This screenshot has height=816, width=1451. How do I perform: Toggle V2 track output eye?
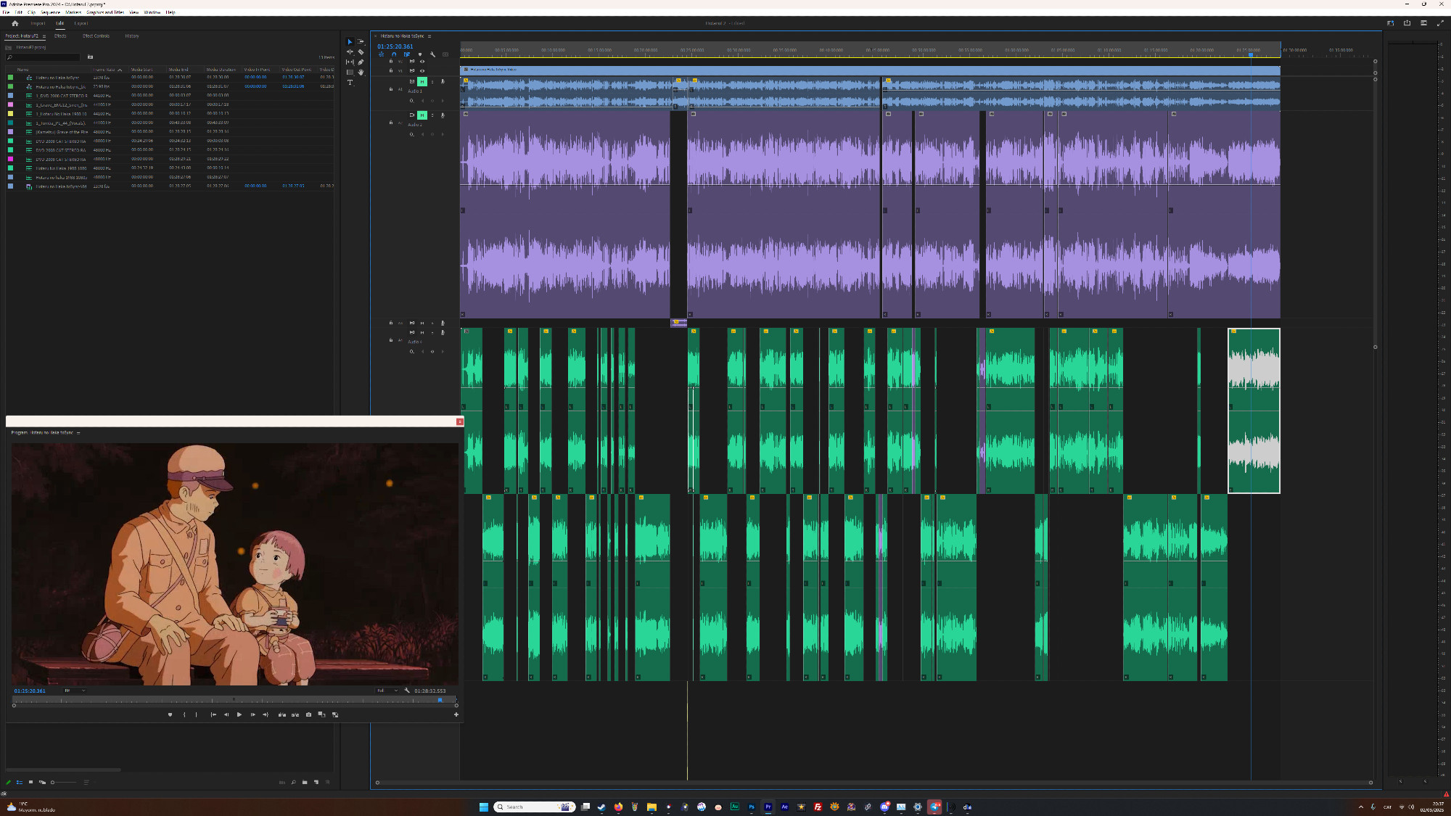tap(422, 61)
